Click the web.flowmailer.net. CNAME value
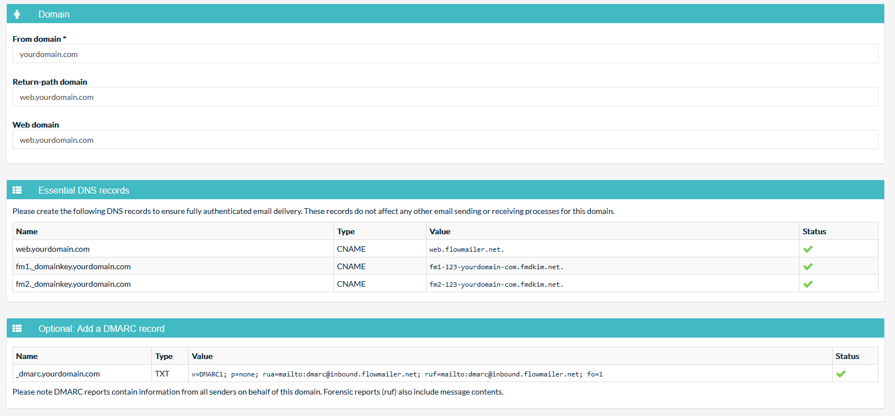 point(466,249)
